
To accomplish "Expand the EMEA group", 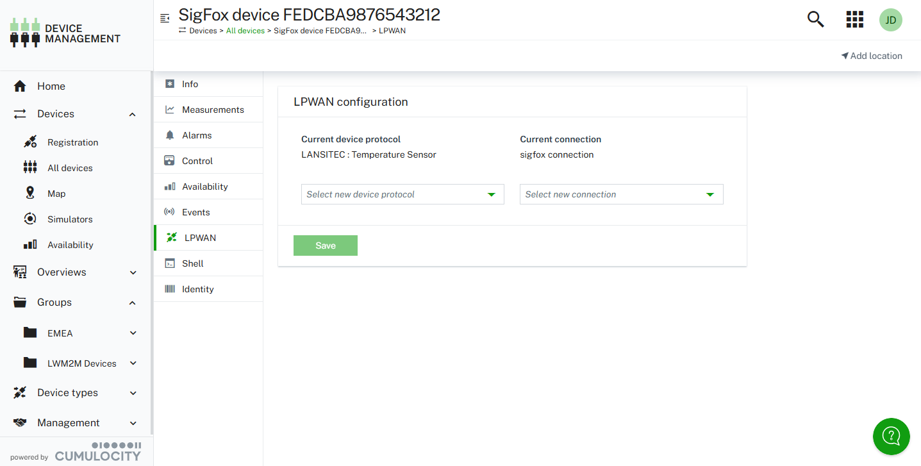I will click(133, 333).
